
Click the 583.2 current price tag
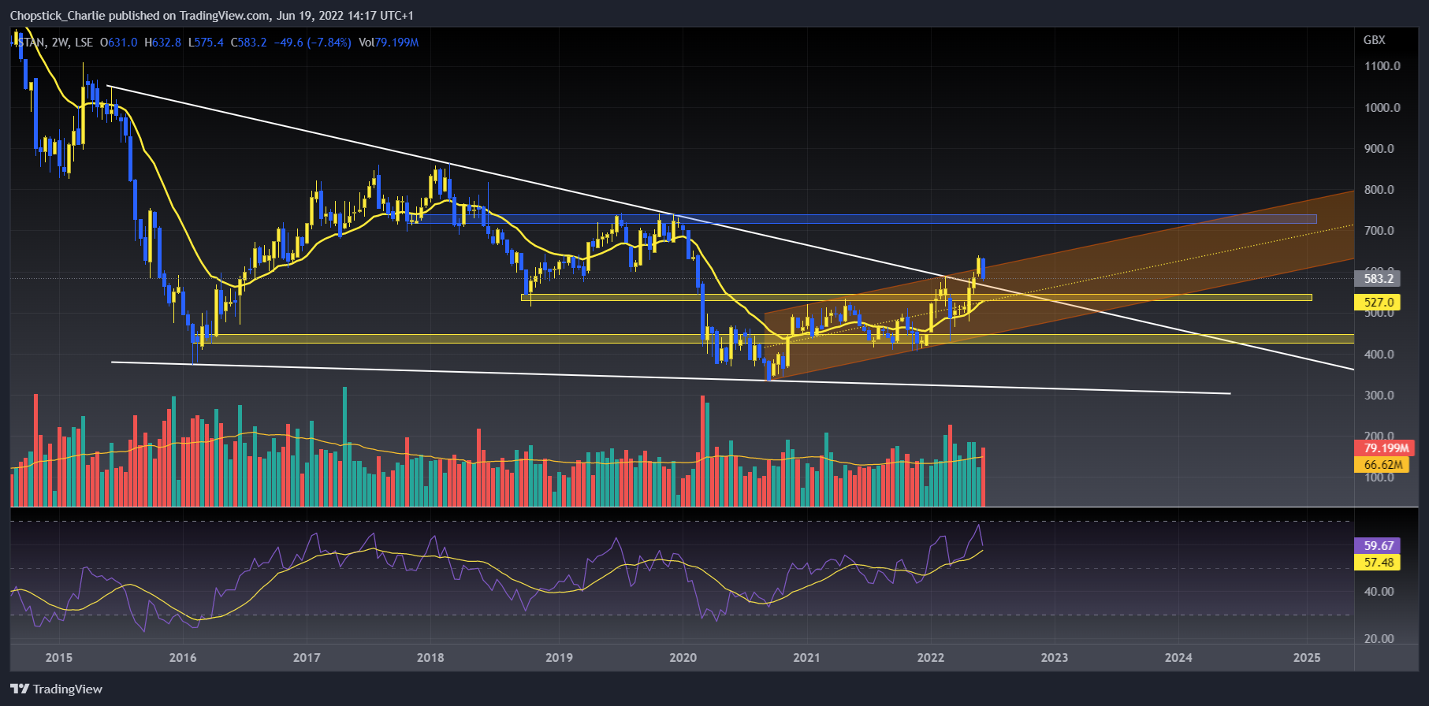click(x=1378, y=278)
